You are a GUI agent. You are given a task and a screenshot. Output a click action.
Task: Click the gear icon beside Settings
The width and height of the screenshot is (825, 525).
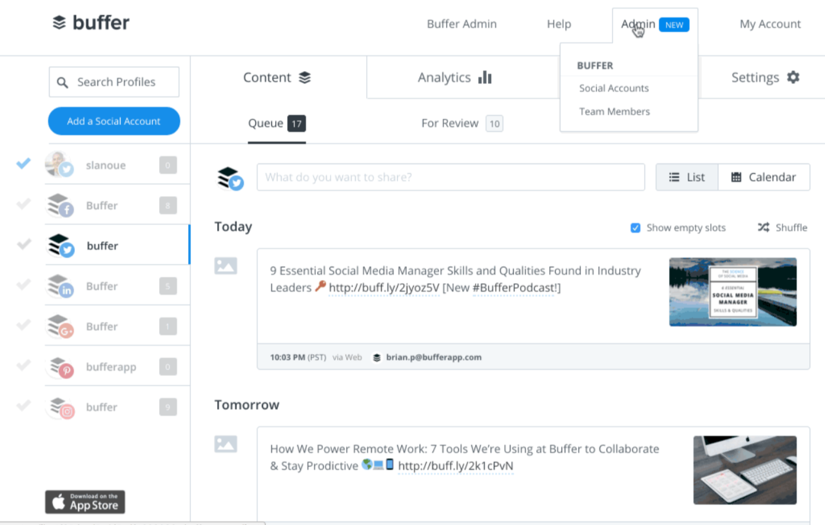click(793, 77)
